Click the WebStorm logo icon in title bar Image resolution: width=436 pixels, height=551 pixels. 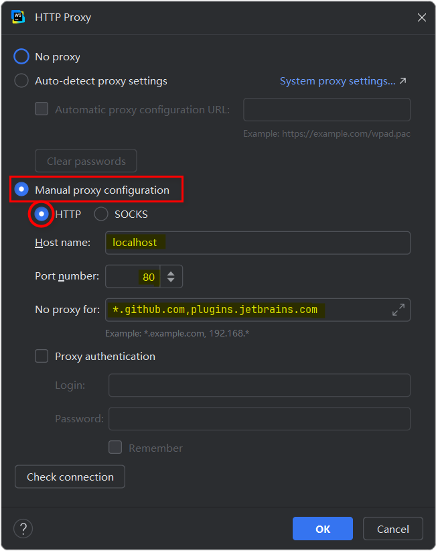point(18,17)
